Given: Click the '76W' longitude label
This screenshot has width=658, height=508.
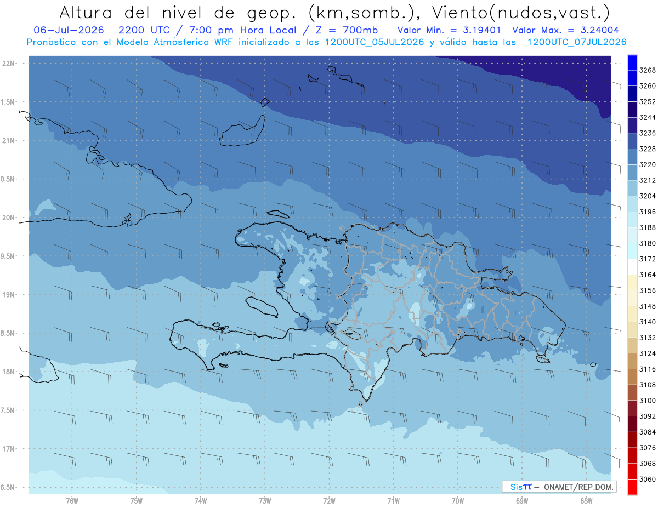Looking at the screenshot, I should [72, 500].
